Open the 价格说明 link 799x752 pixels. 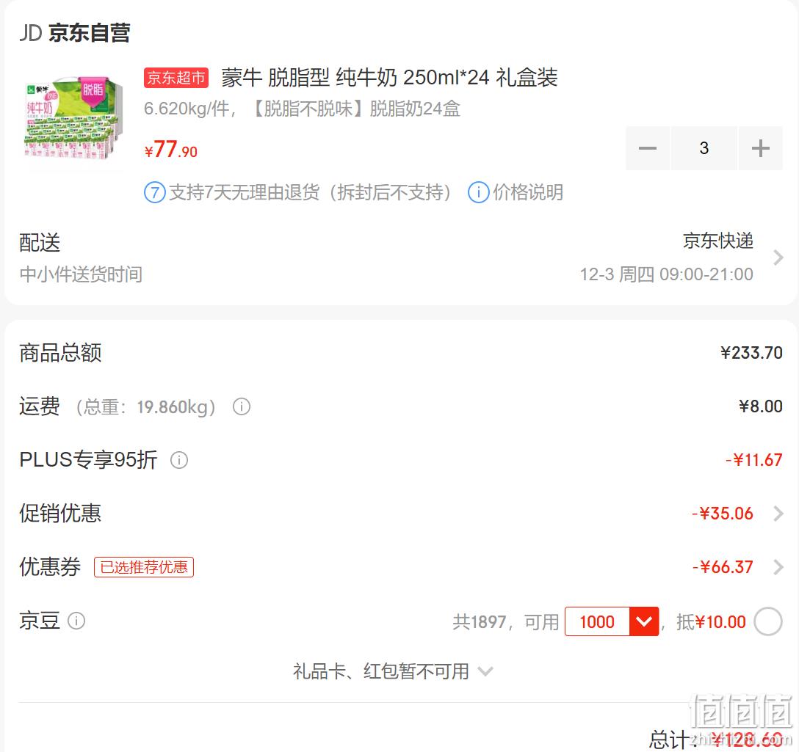[528, 192]
